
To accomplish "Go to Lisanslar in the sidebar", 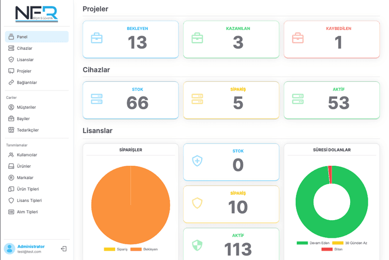I will click(25, 60).
